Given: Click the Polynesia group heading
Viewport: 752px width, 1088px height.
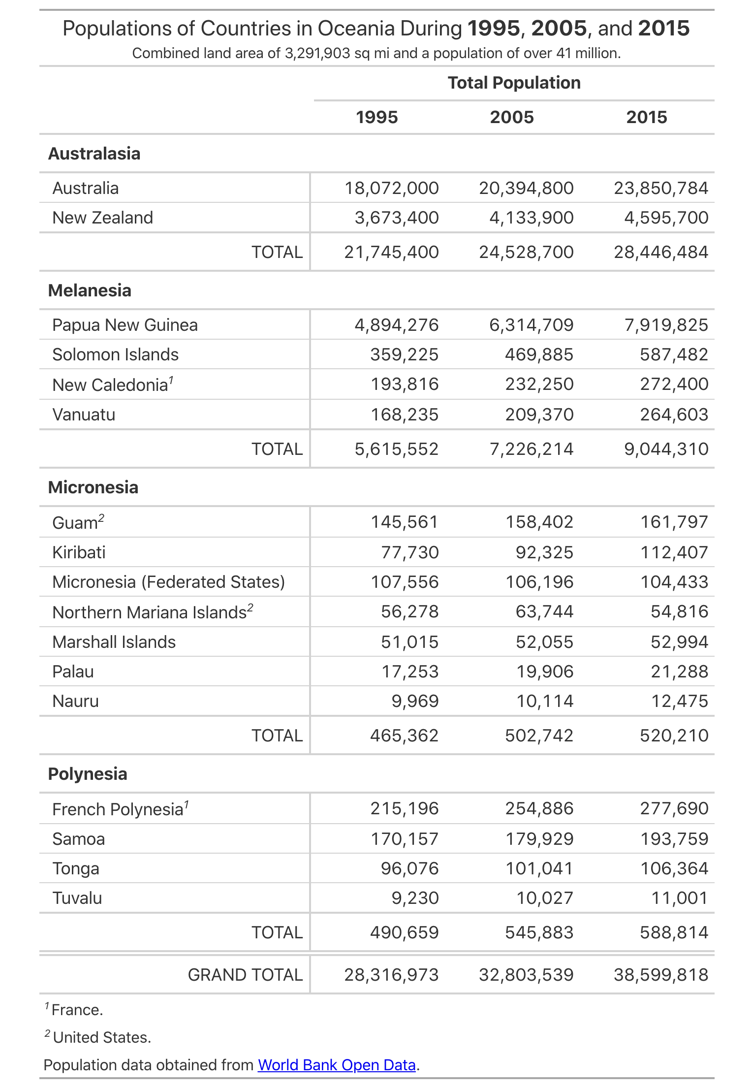Looking at the screenshot, I should point(88,774).
